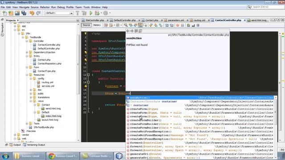The width and height of the screenshot is (285, 160).
Task: Open ContactType.php in Projects tree
Action: pos(46,71)
